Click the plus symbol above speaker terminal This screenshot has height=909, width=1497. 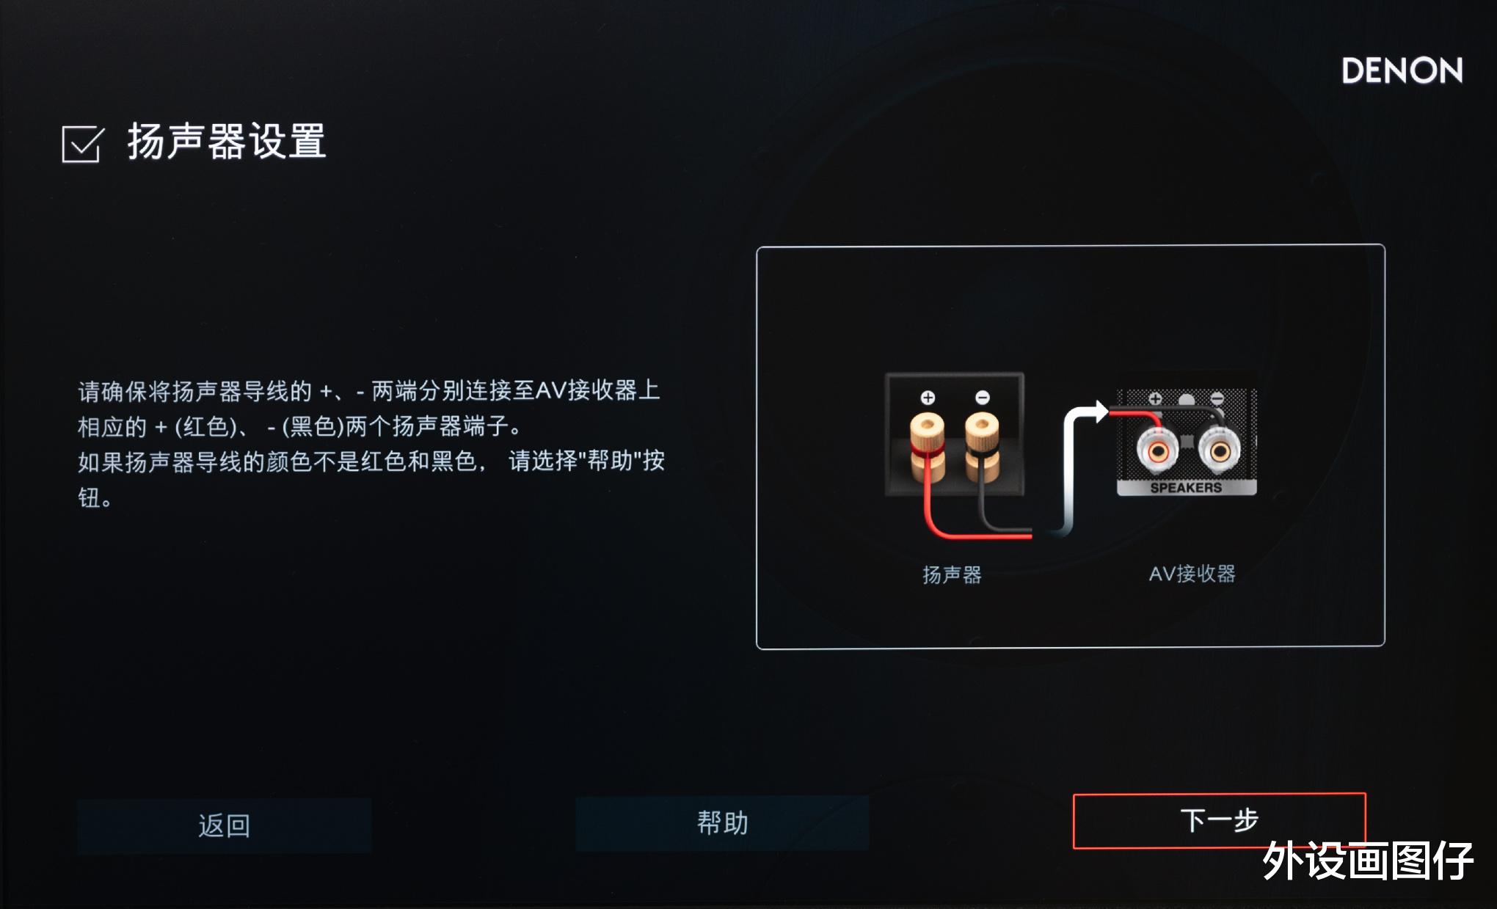[928, 398]
